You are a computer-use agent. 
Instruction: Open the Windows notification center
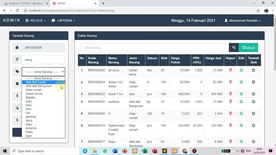click(270, 151)
